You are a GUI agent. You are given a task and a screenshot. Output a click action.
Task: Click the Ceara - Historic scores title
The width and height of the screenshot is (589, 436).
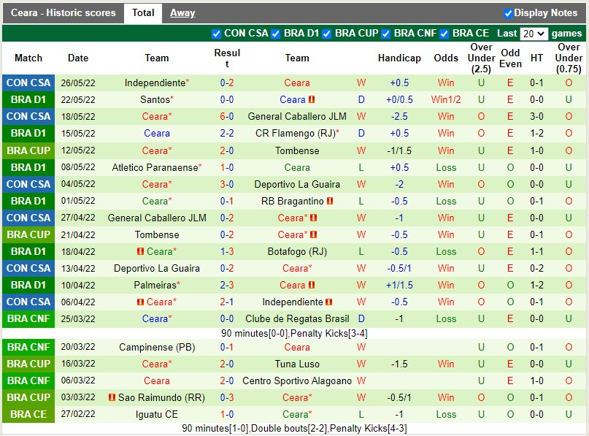tap(63, 13)
